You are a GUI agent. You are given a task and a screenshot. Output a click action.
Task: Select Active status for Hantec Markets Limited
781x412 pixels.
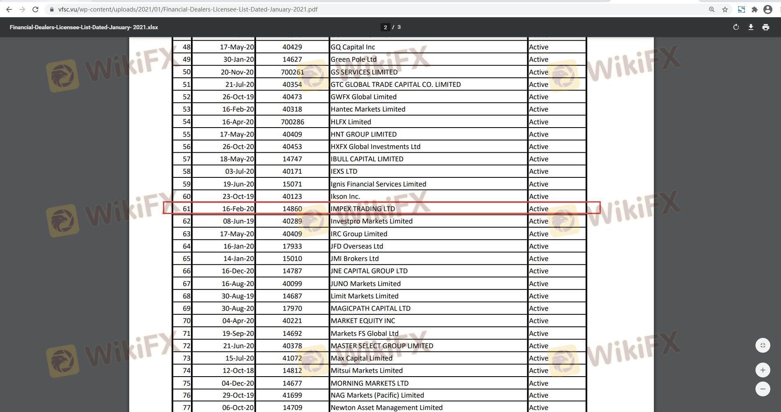(539, 109)
